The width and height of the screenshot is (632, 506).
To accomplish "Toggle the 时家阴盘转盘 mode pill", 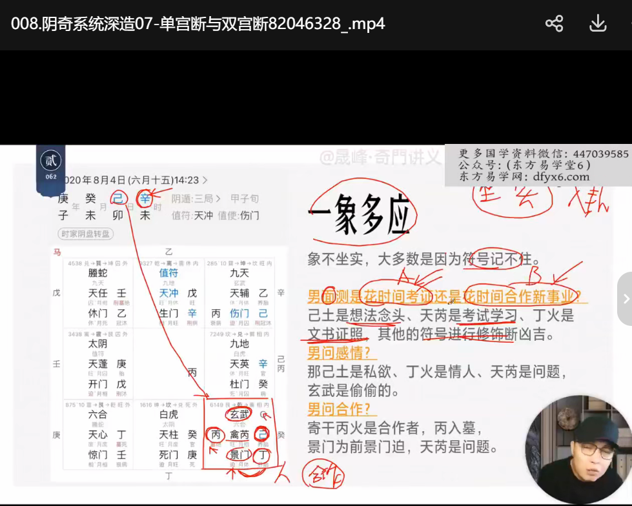I will 85,234.
